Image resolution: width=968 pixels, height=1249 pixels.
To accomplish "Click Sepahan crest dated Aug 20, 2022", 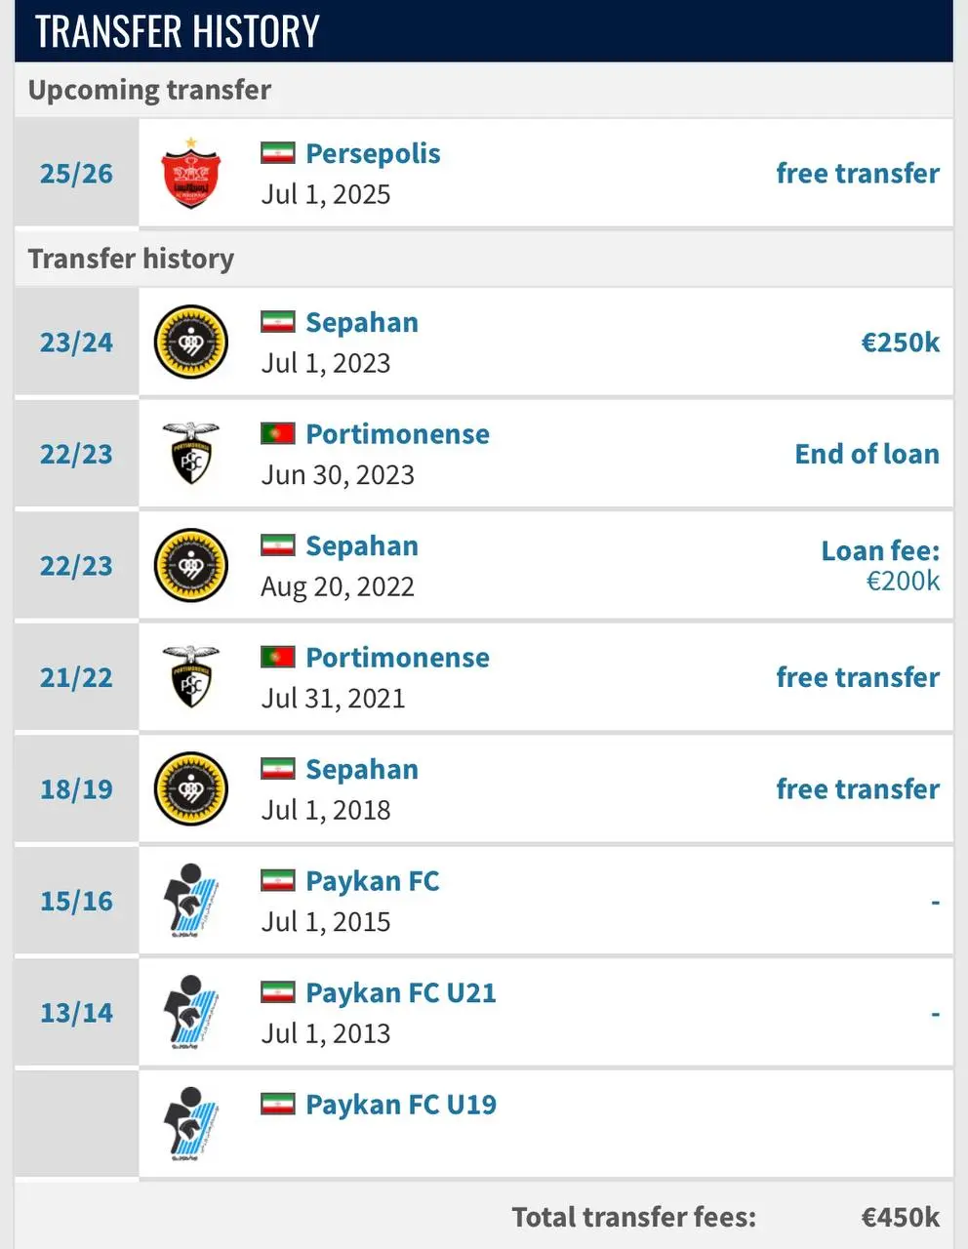I will tap(191, 566).
